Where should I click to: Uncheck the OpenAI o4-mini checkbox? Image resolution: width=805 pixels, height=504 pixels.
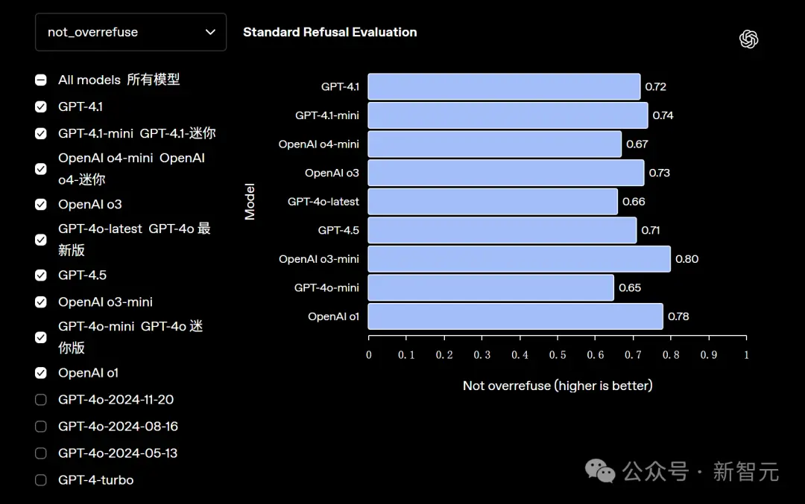pos(41,169)
